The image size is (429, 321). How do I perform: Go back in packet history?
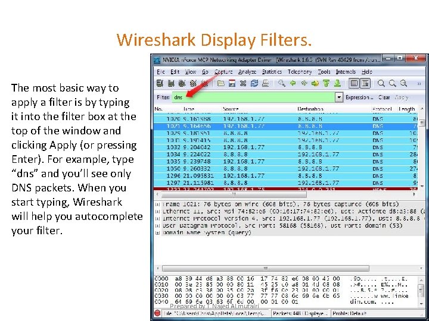[293, 83]
